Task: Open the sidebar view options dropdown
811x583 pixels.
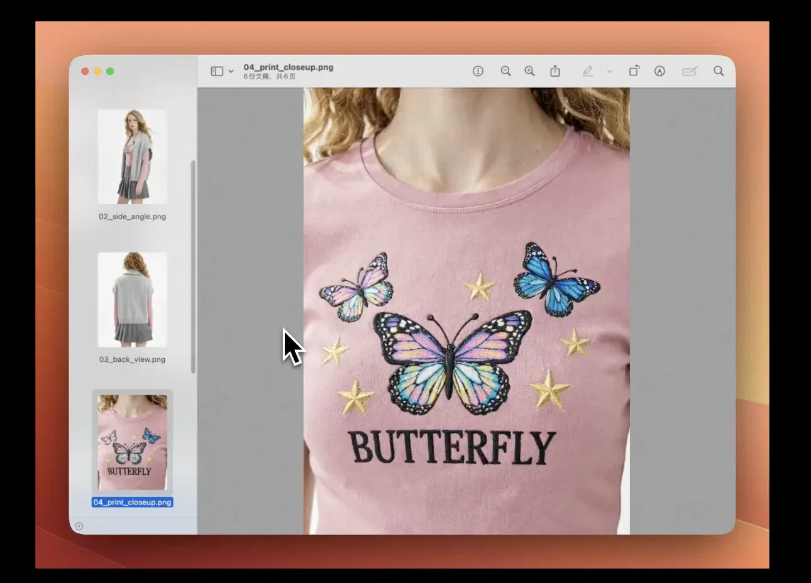Action: pos(231,72)
